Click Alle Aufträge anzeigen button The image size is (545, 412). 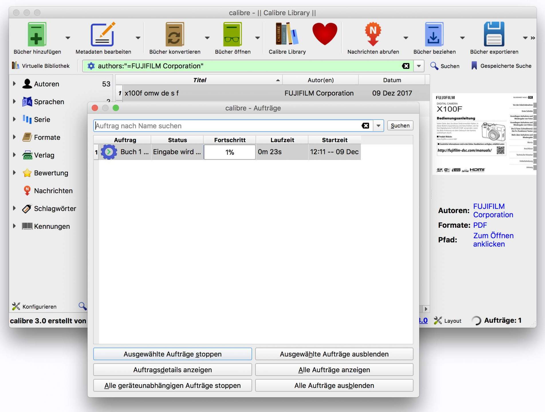click(334, 370)
